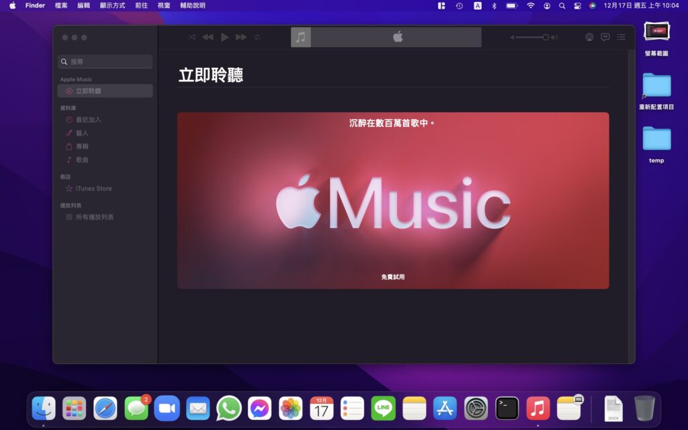Open the Finder menu

coord(35,5)
